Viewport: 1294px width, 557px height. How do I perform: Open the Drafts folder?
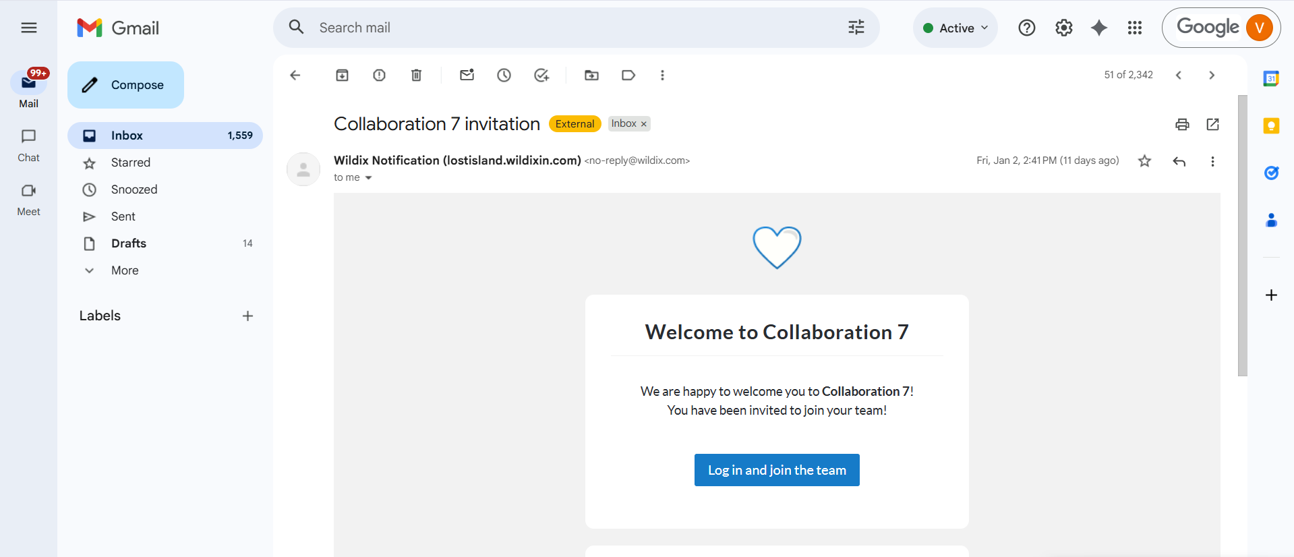pos(165,243)
